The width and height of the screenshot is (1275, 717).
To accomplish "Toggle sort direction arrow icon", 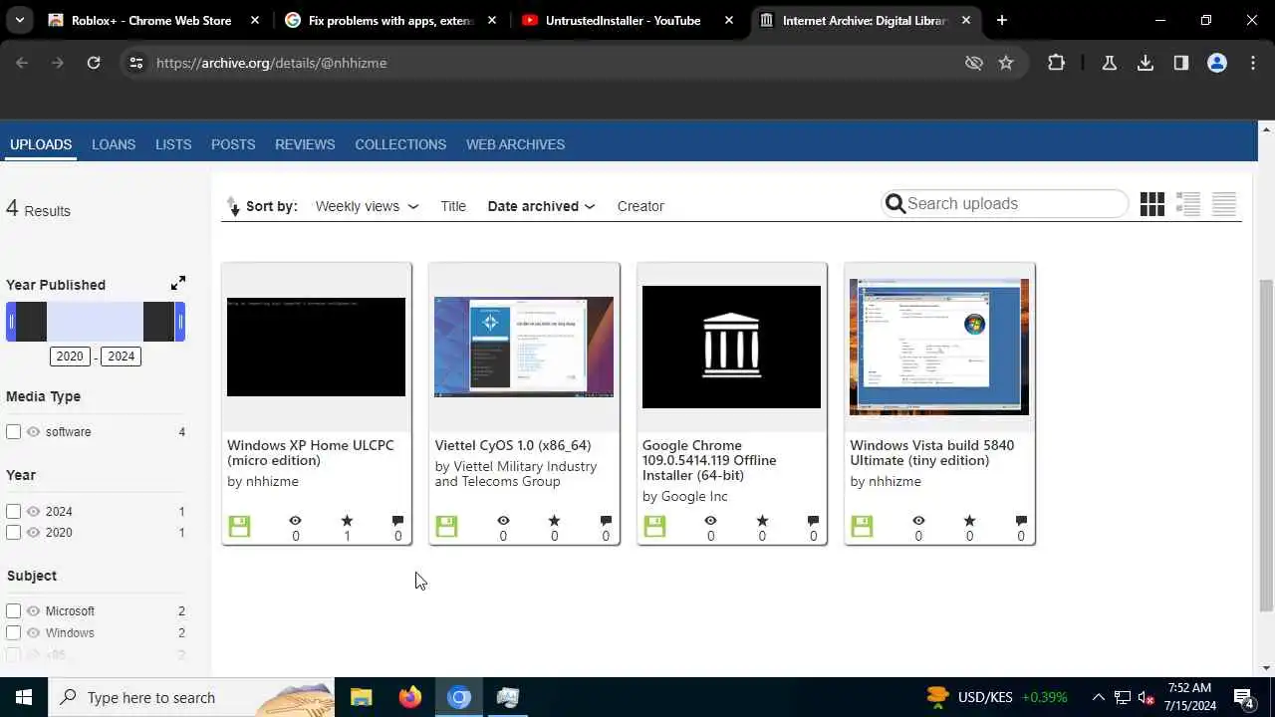I will tap(233, 206).
